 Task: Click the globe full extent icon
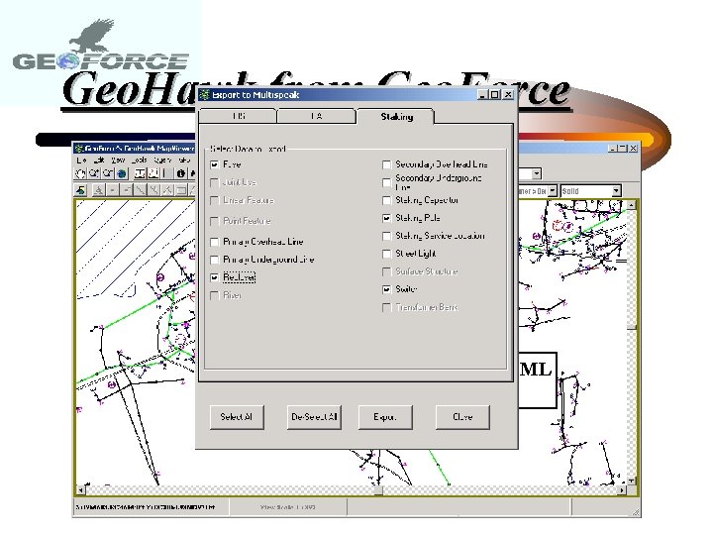[x=122, y=173]
